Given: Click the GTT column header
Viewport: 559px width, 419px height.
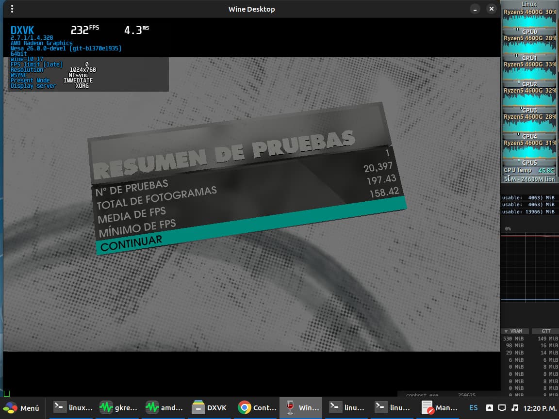Looking at the screenshot, I should point(545,331).
